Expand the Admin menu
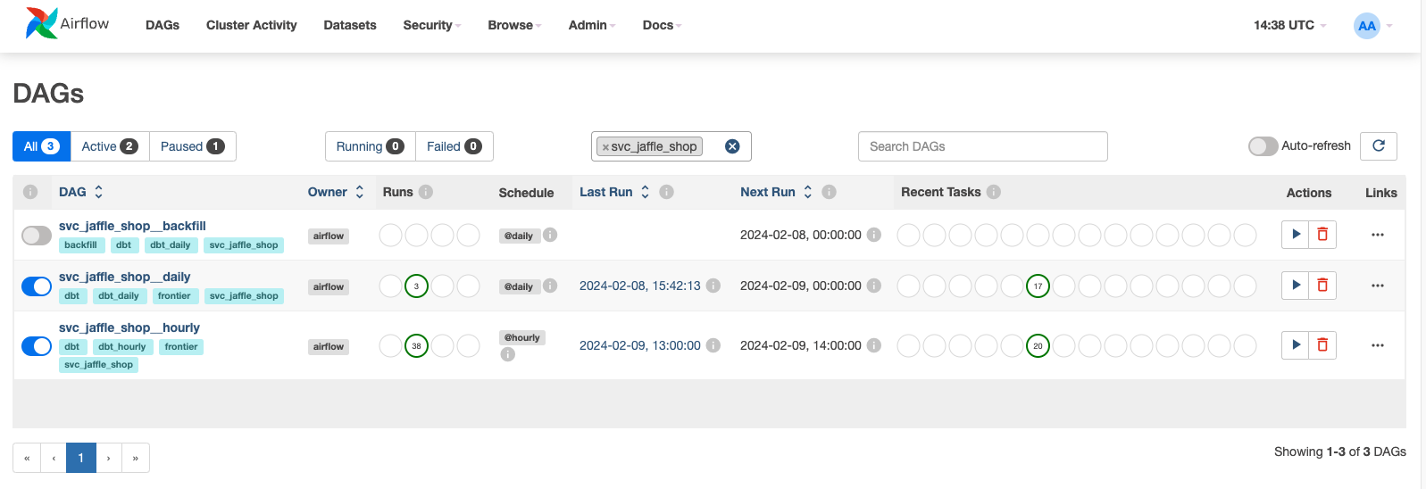Image resolution: width=1426 pixels, height=489 pixels. (x=591, y=25)
